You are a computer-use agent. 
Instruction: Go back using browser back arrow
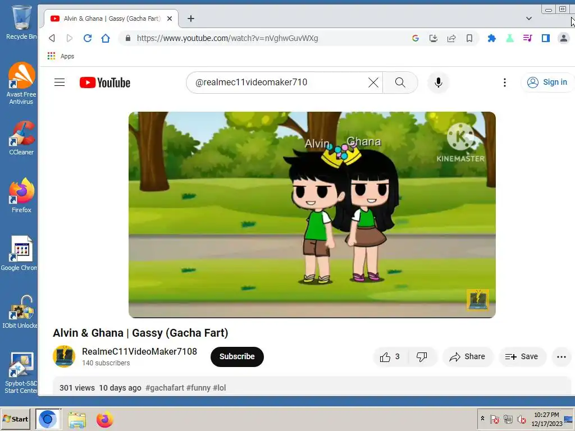click(52, 38)
